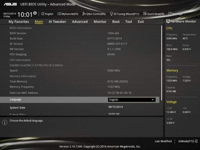Select the System Date row label
Screen dimensions: 200x150
tap(17, 107)
